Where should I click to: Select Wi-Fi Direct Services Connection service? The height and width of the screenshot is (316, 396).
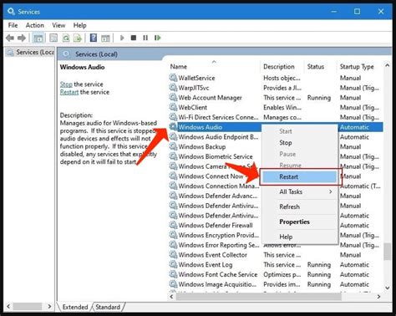click(276, 117)
